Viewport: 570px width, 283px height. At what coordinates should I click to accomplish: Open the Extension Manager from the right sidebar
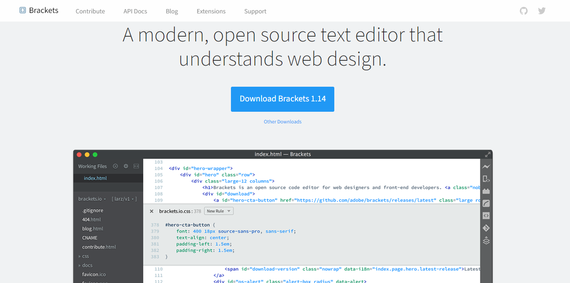[x=486, y=191]
